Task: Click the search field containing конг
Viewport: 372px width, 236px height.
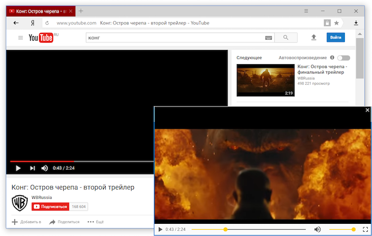Action: click(175, 38)
